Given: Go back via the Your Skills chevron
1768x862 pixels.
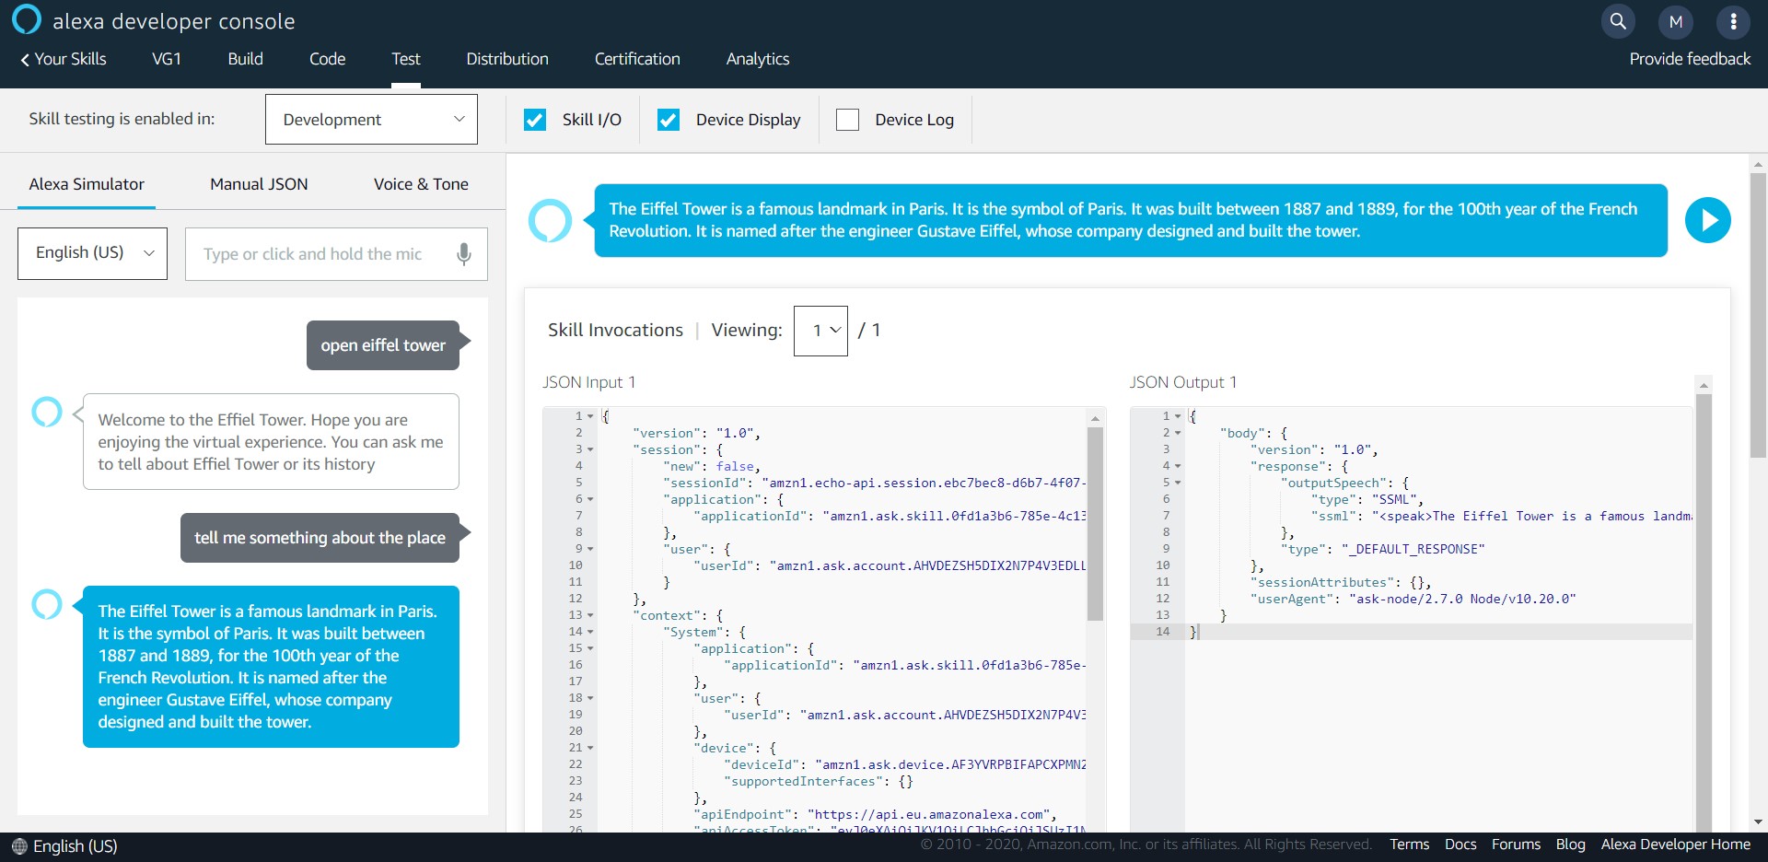Looking at the screenshot, I should point(64,59).
